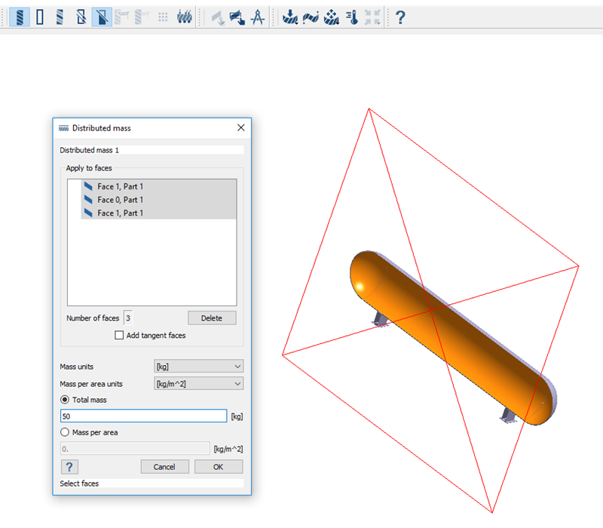Screen dimensions: 603x528
Task: Open the Mass units dropdown
Action: (198, 367)
